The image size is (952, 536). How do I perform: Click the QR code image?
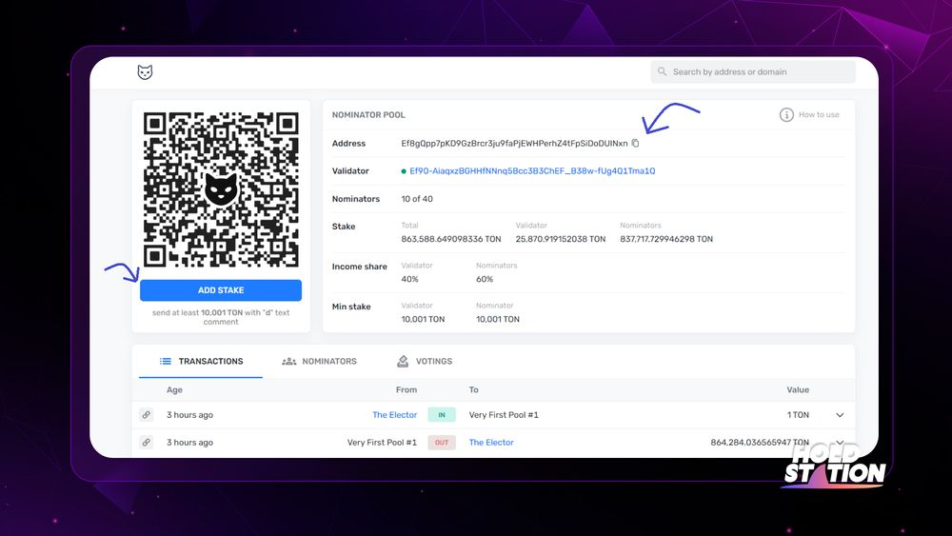coord(221,189)
